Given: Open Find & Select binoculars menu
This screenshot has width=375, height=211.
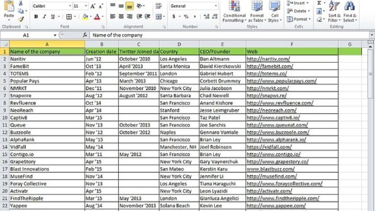Looking at the screenshot, I should 350,11.
